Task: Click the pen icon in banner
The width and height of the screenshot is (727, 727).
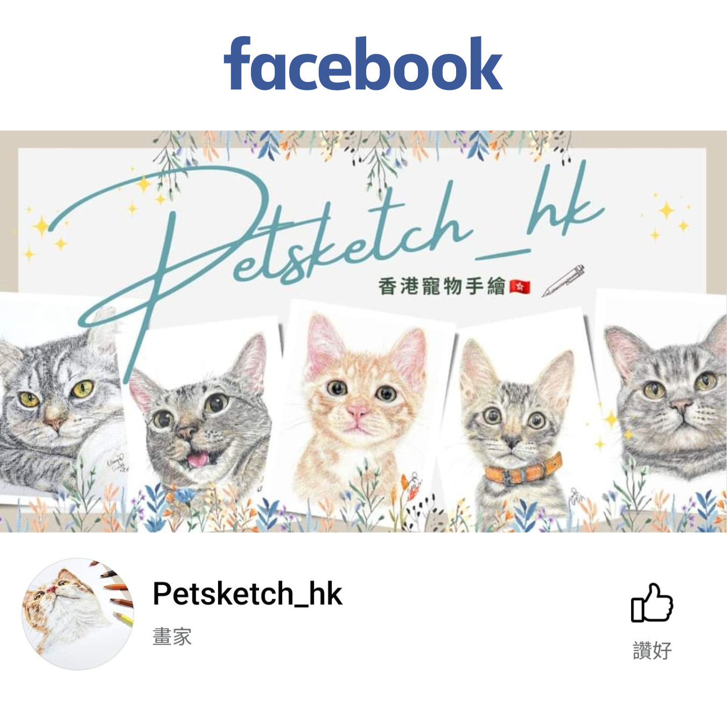Action: 563,281
